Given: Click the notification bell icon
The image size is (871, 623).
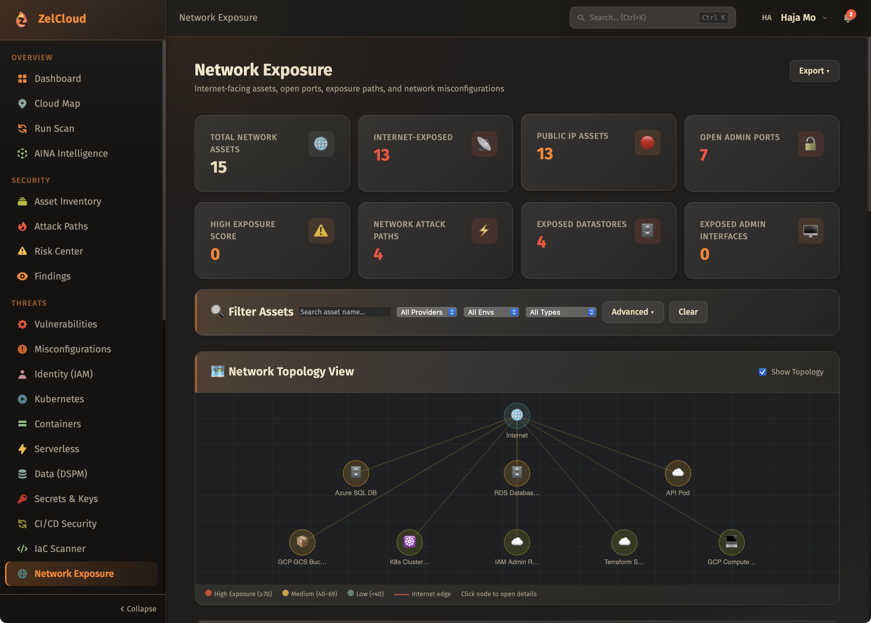Looking at the screenshot, I should coord(848,18).
